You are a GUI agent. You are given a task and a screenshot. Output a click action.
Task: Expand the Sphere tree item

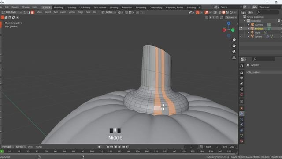click(249, 36)
